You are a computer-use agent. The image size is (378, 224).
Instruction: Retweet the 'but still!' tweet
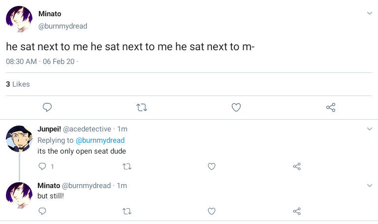pos(126,211)
